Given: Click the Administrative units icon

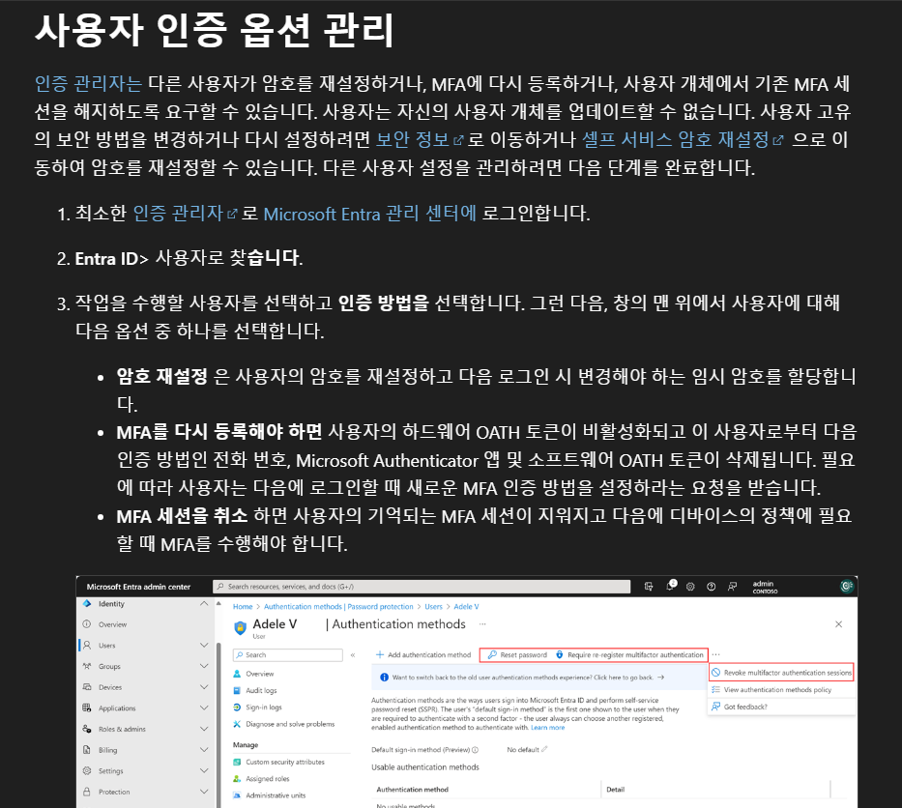Looking at the screenshot, I should click(237, 795).
